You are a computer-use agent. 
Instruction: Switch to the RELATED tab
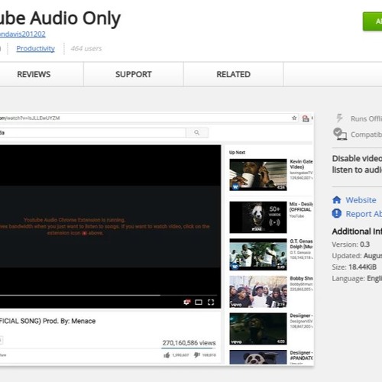[x=233, y=74]
